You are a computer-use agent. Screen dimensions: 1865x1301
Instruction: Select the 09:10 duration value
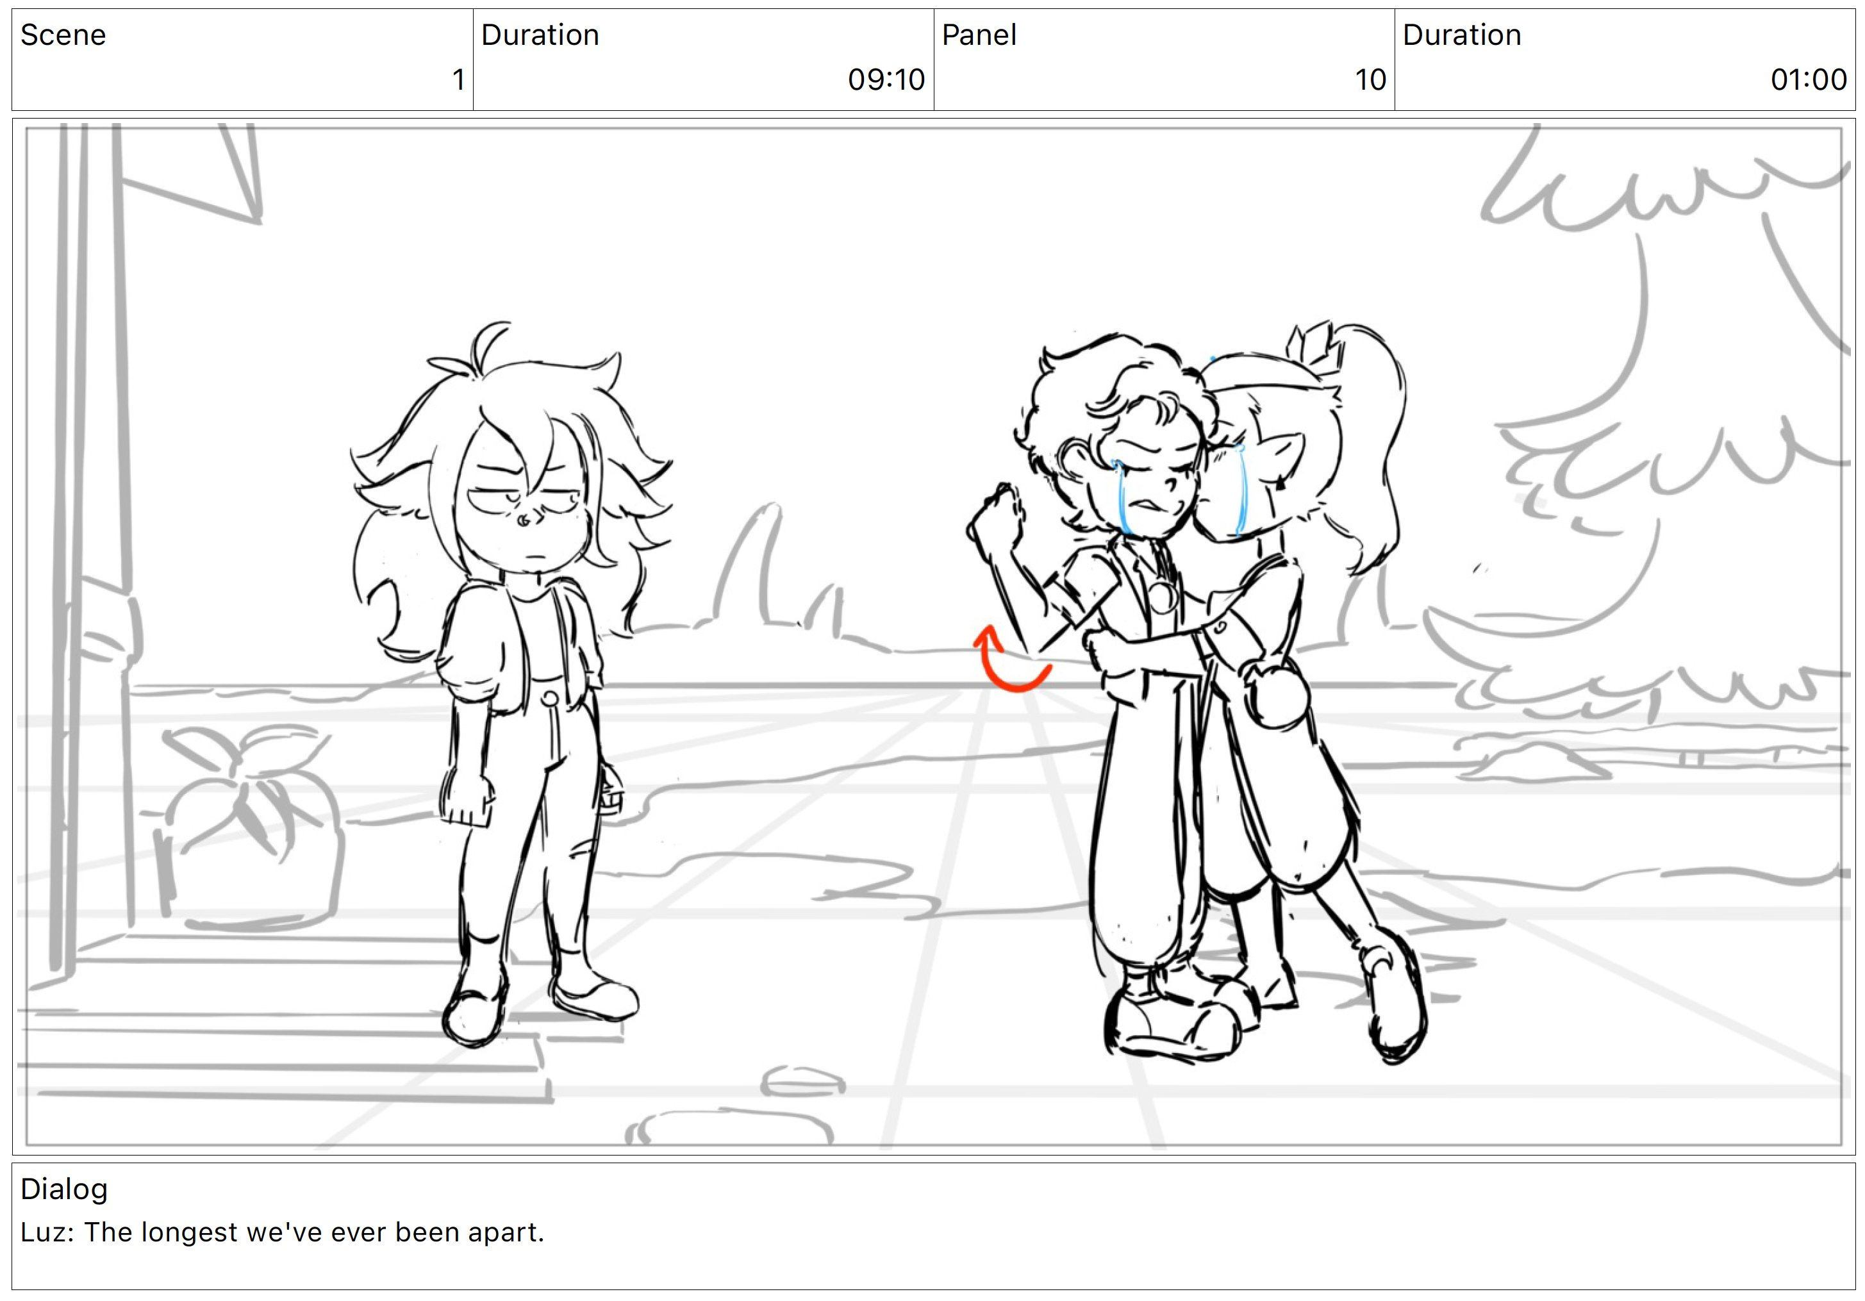pyautogui.click(x=886, y=79)
